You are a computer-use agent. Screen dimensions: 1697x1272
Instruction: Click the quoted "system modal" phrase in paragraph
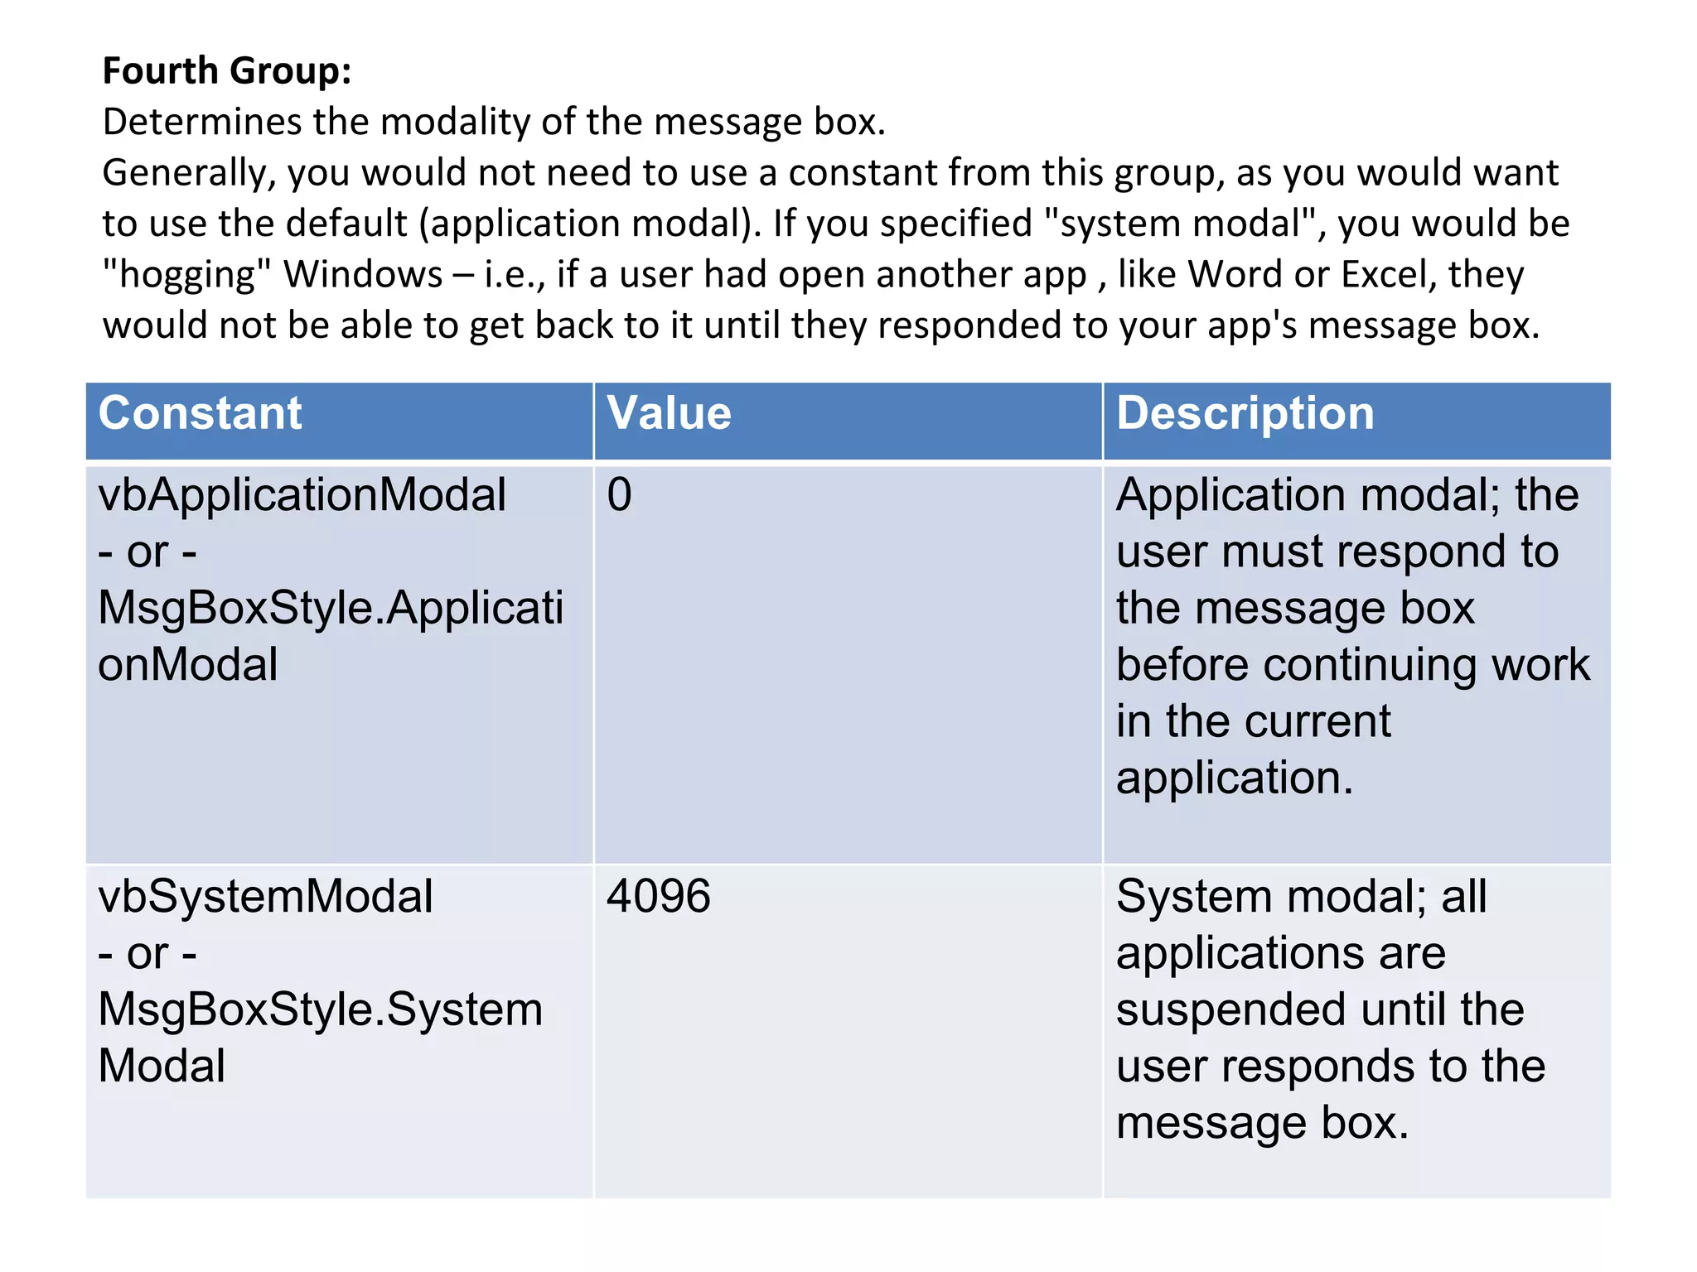(1180, 224)
